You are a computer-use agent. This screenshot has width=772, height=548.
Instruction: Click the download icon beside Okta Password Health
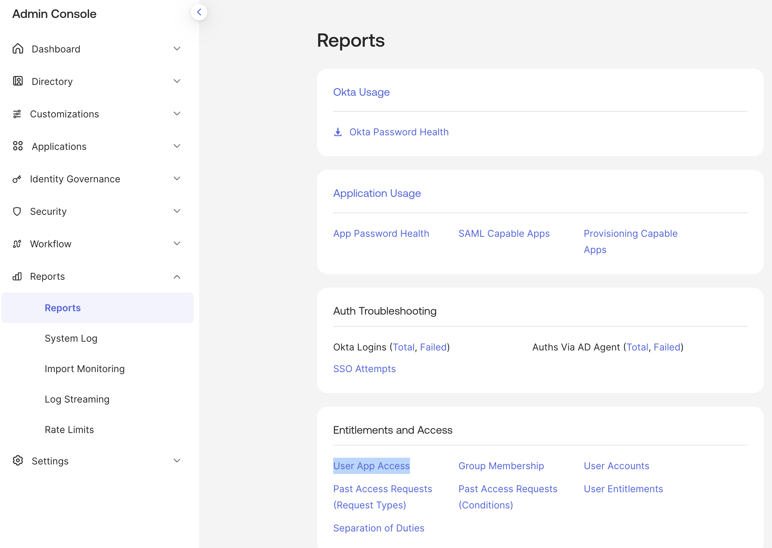point(338,132)
